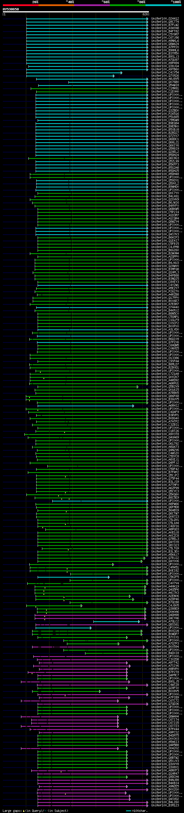The height and width of the screenshot is (813, 184).
Task: Select the UniRef100_O13386 label
Action: 165,358
